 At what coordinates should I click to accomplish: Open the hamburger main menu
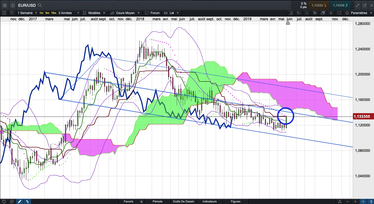[4, 5]
